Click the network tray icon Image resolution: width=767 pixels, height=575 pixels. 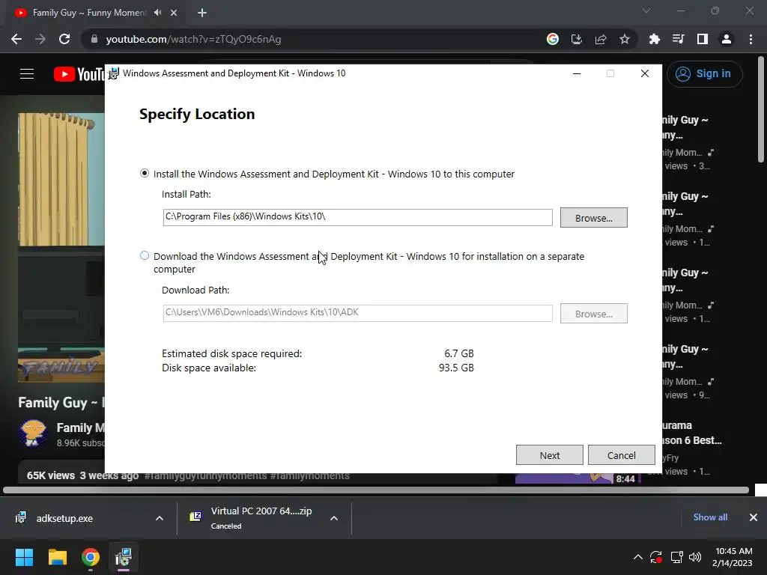click(676, 557)
